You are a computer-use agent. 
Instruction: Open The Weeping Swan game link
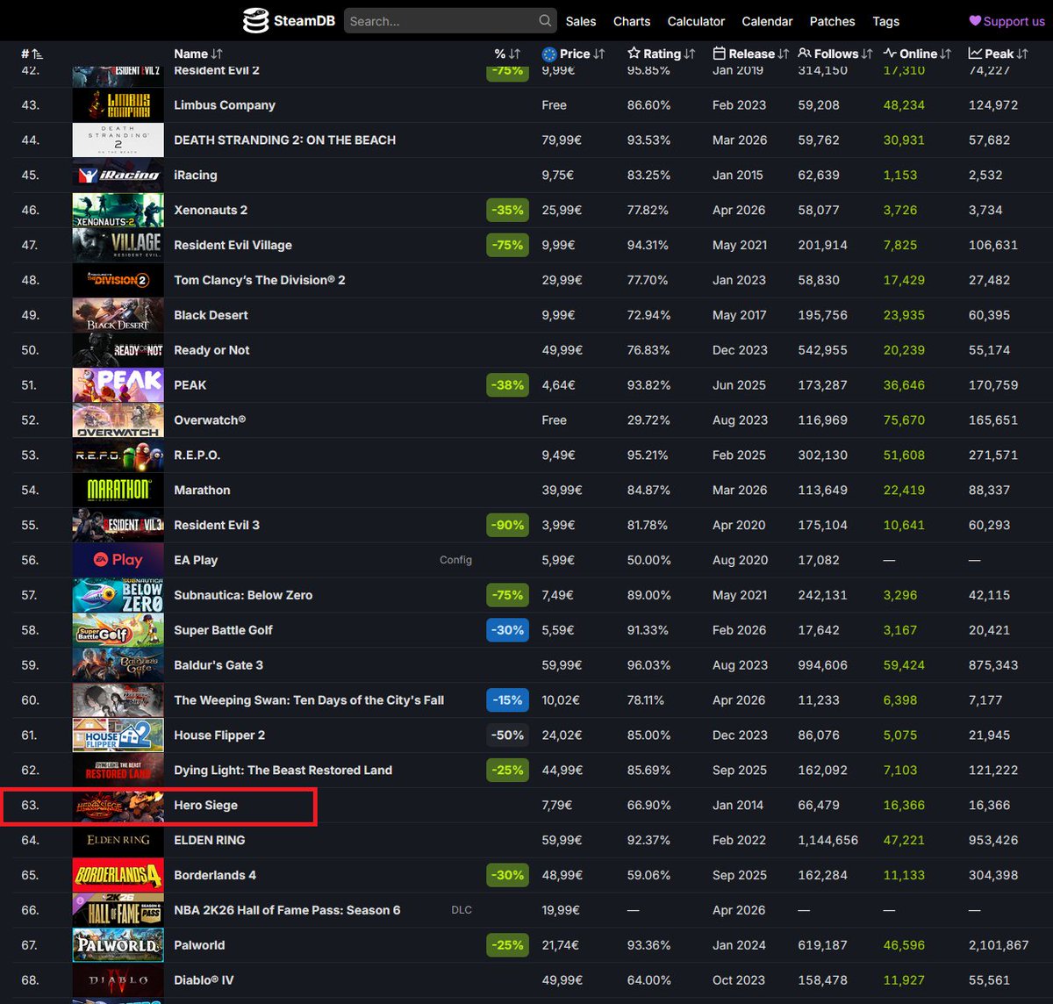click(309, 700)
